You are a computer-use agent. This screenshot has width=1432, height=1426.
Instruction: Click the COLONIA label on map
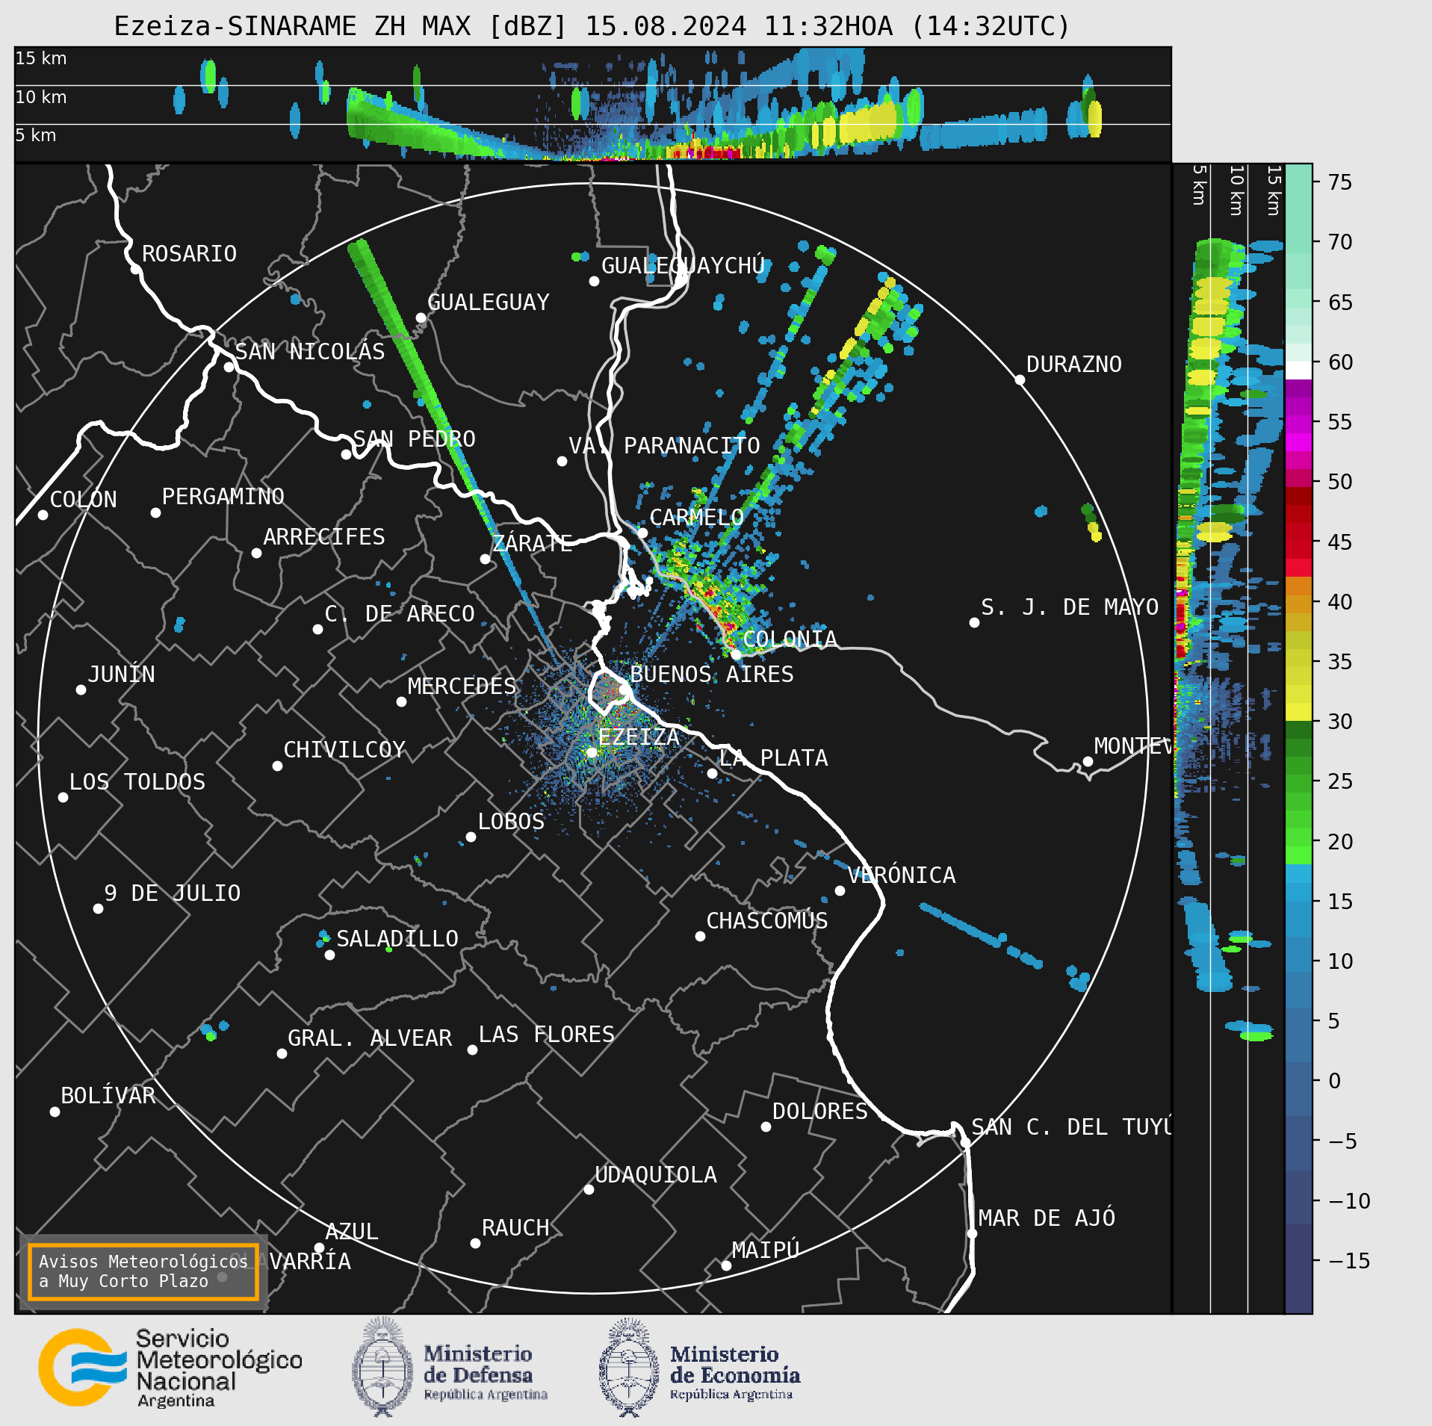click(x=790, y=639)
